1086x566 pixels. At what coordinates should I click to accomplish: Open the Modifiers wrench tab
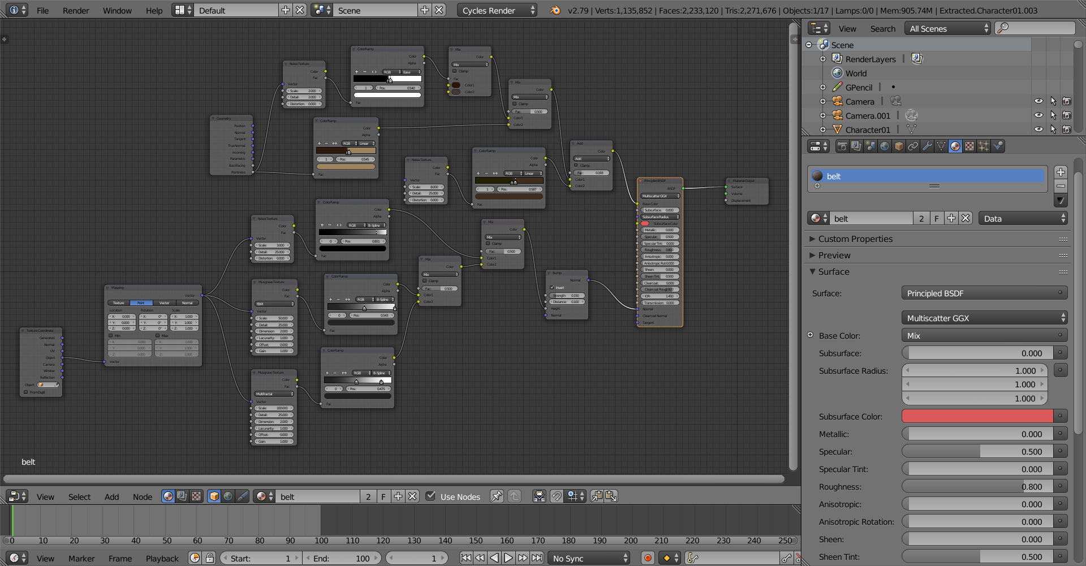[x=927, y=146]
